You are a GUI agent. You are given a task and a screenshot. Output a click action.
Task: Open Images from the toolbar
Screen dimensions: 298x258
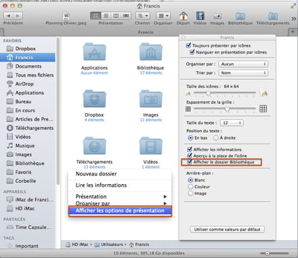217,16
